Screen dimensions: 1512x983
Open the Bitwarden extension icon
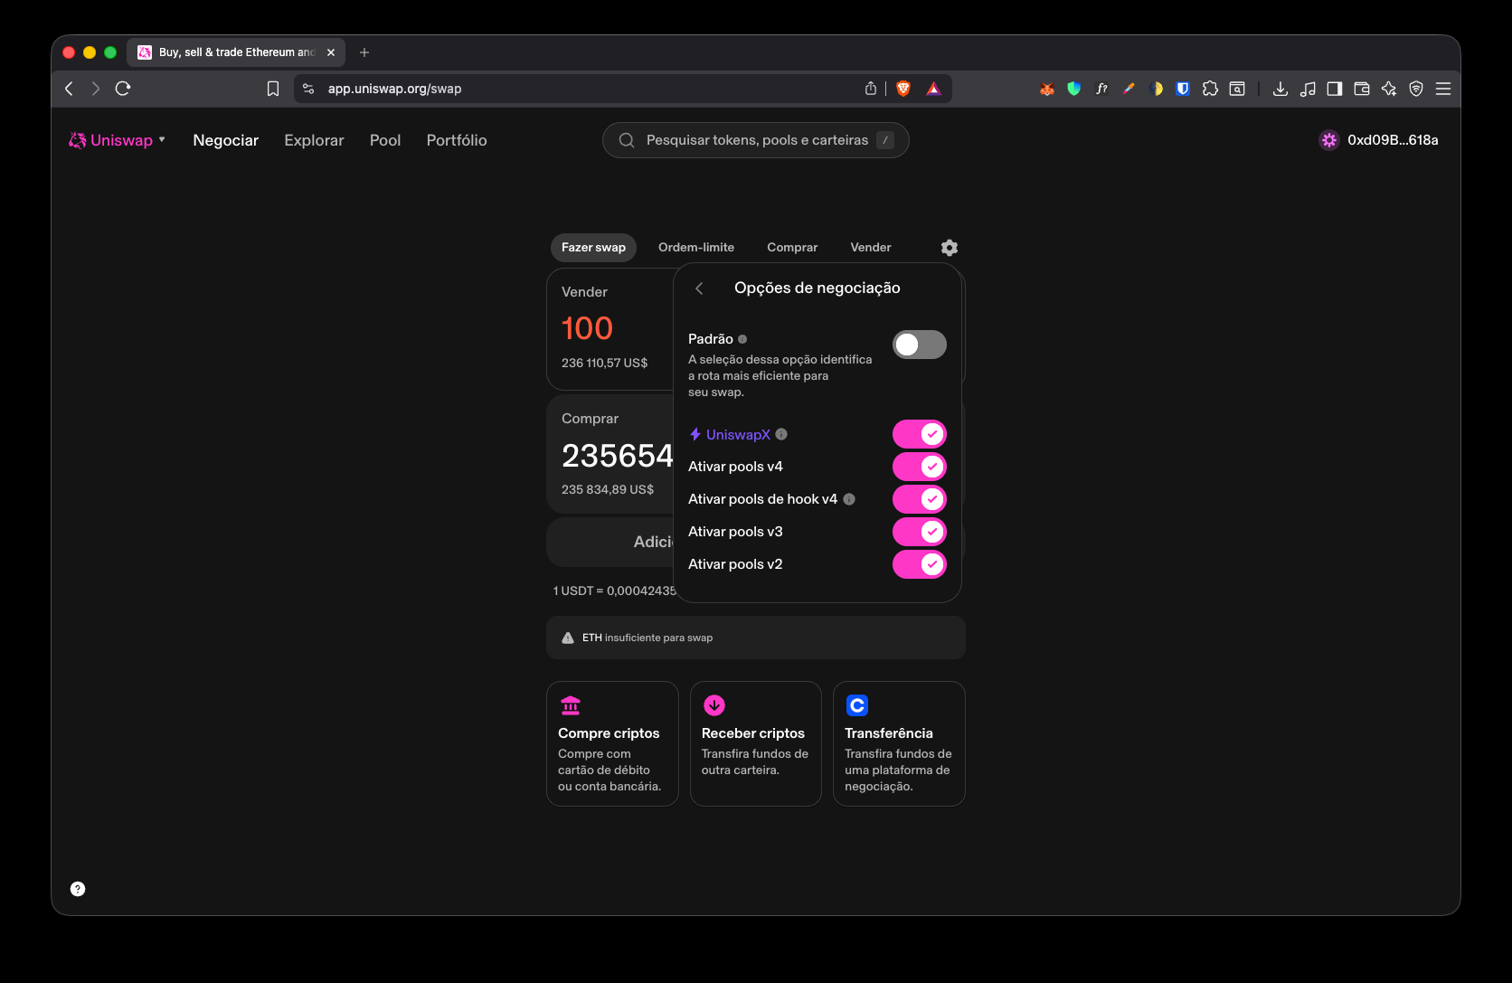[x=1182, y=89]
